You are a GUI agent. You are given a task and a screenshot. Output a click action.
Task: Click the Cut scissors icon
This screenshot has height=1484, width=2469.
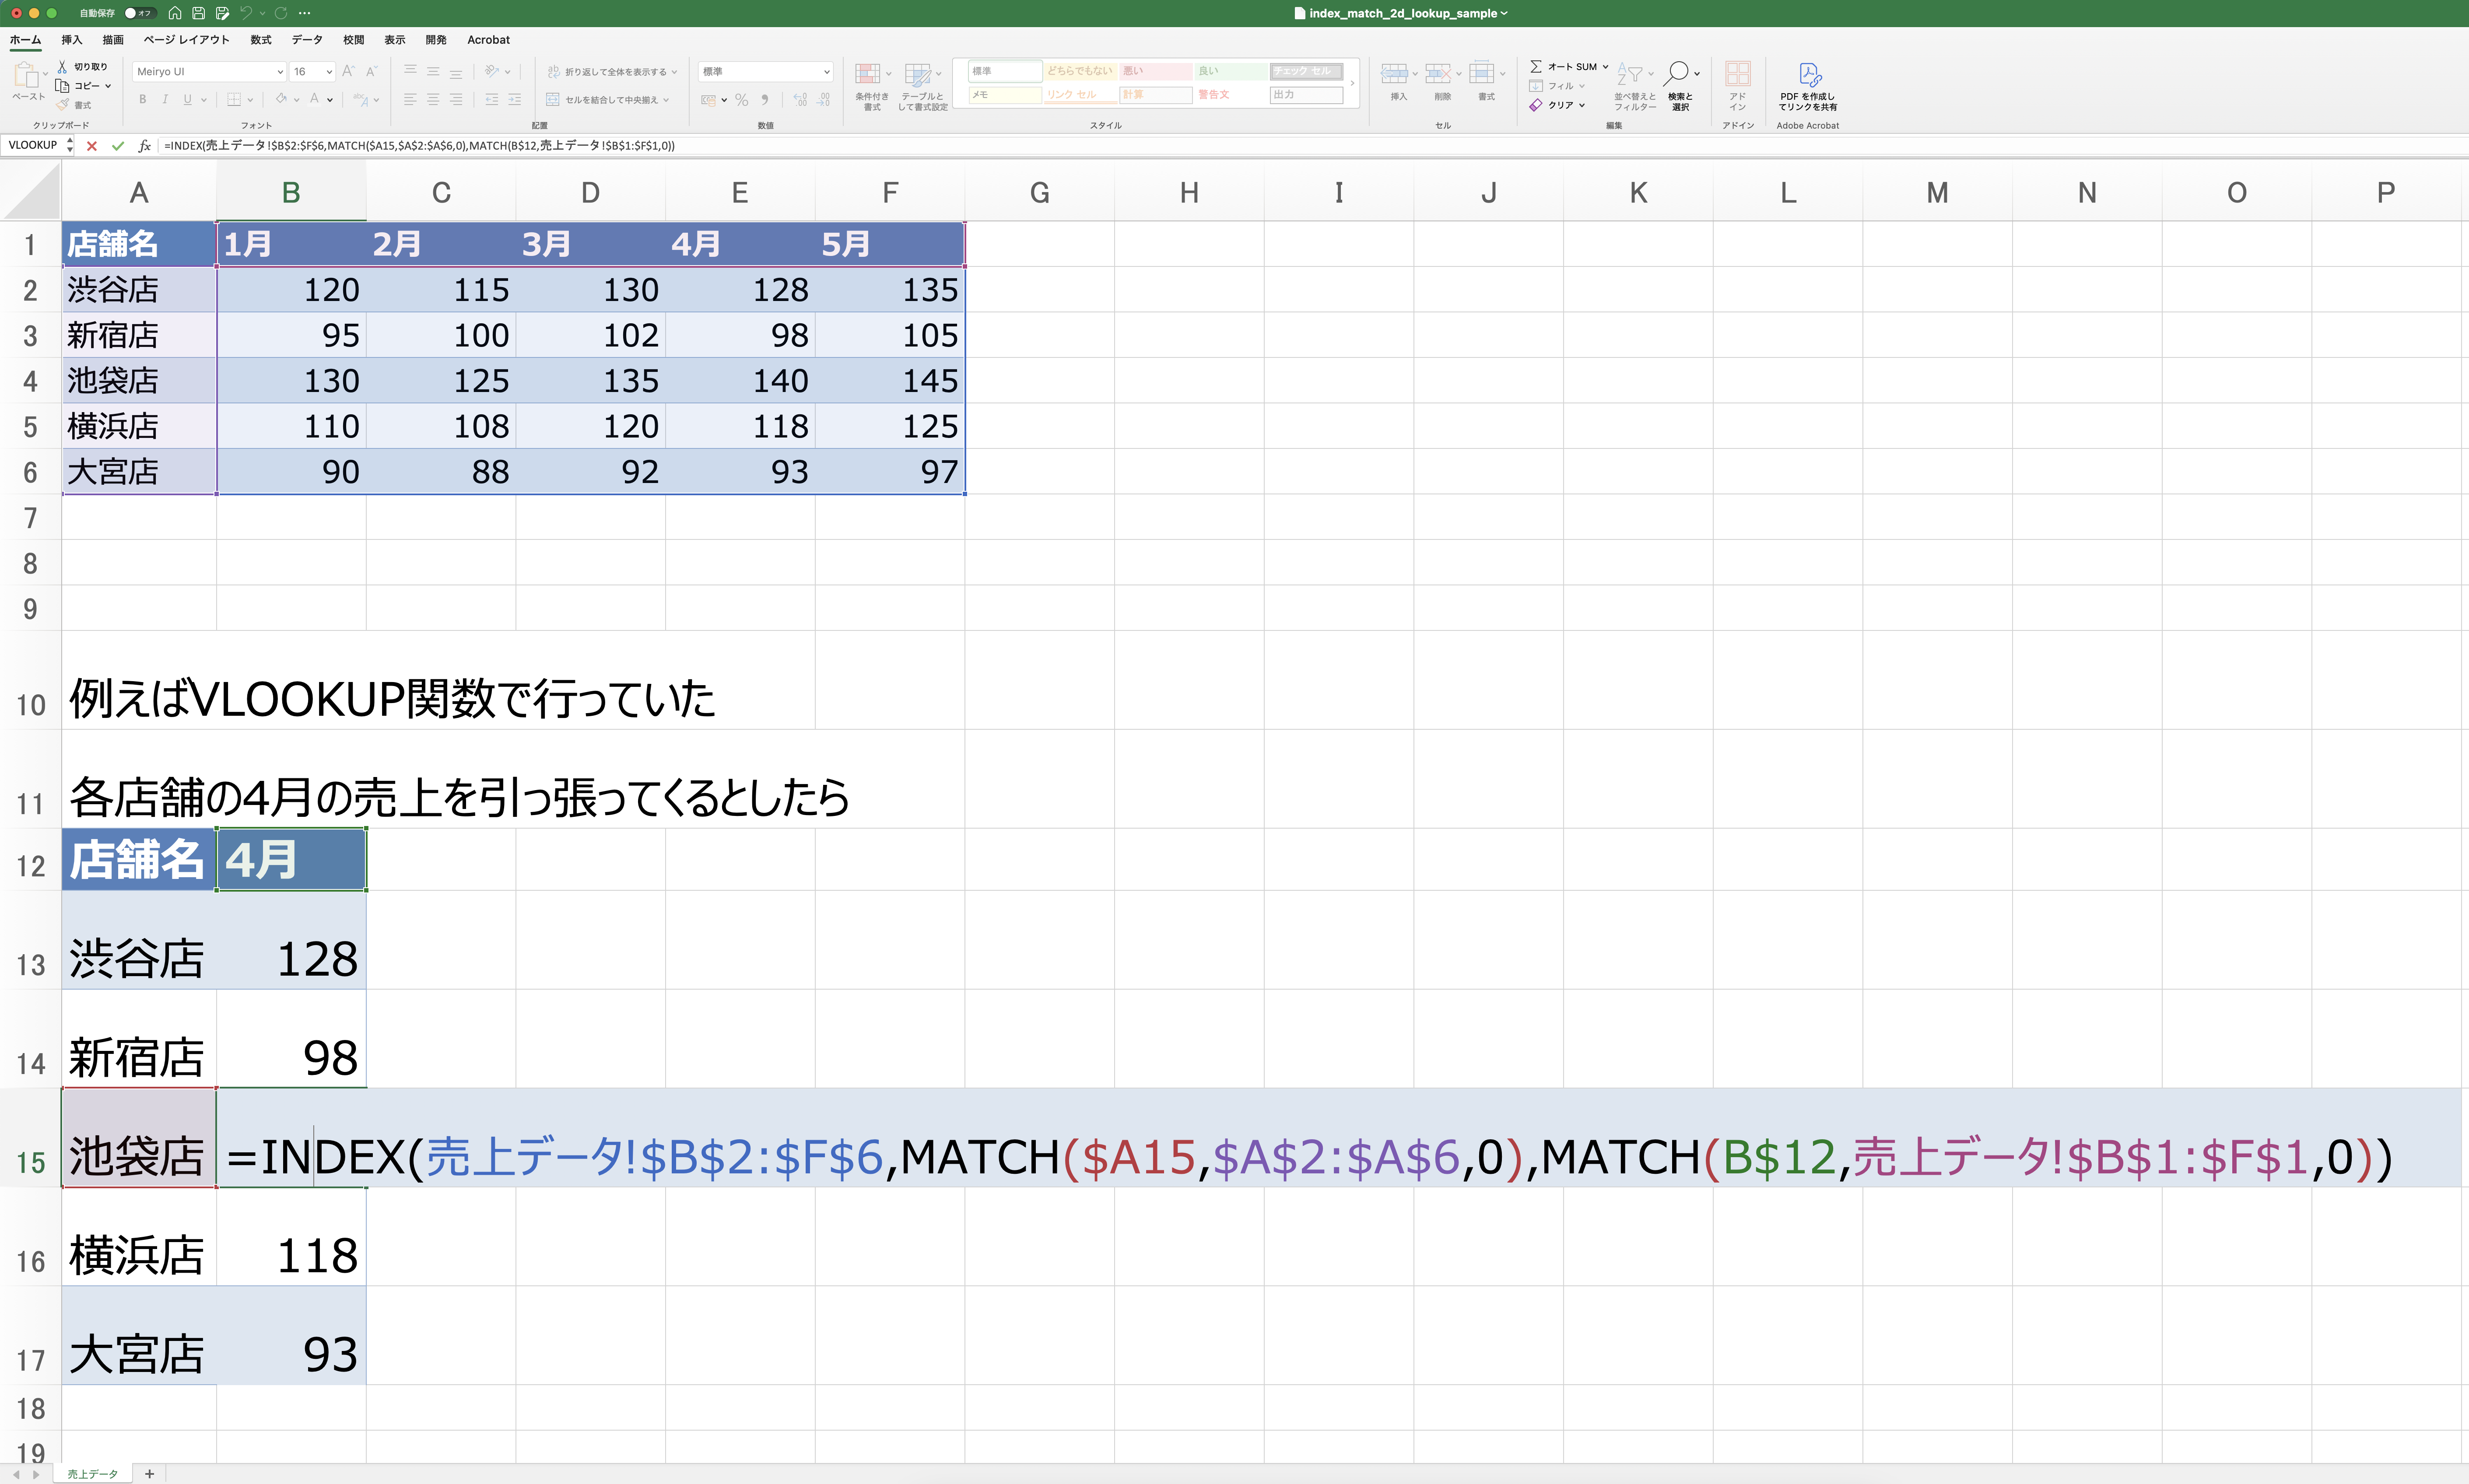click(x=62, y=66)
